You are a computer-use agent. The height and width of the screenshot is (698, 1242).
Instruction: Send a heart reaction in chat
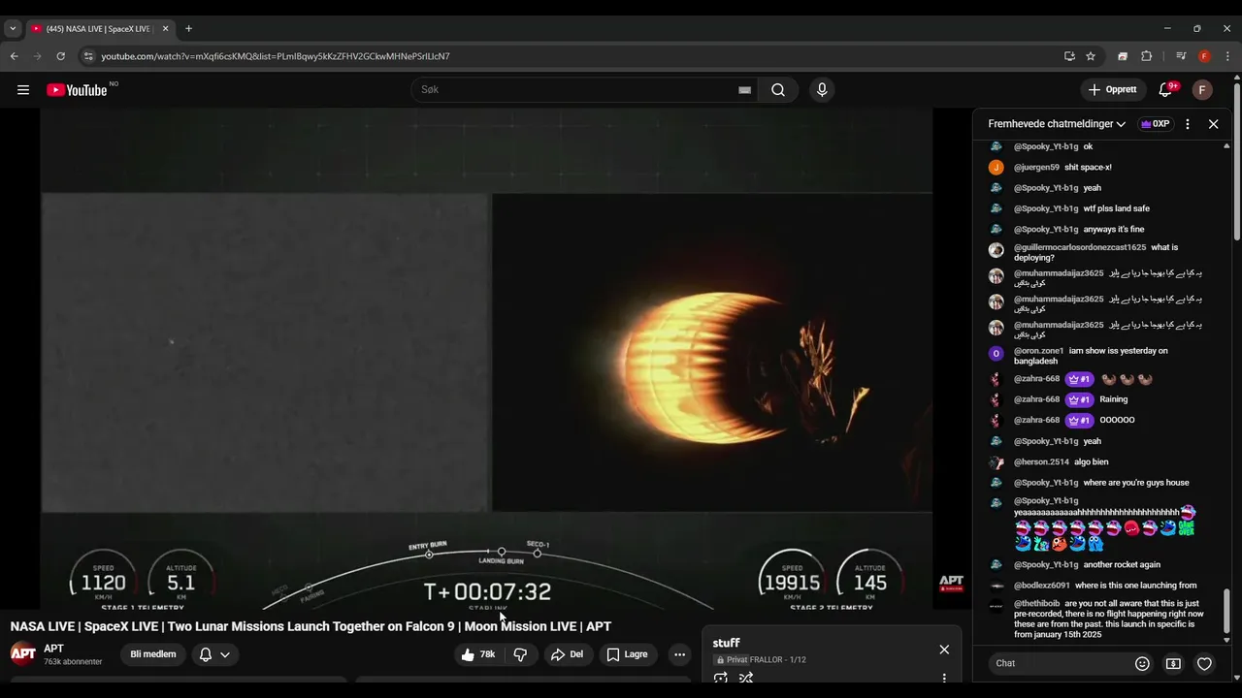(x=1204, y=664)
